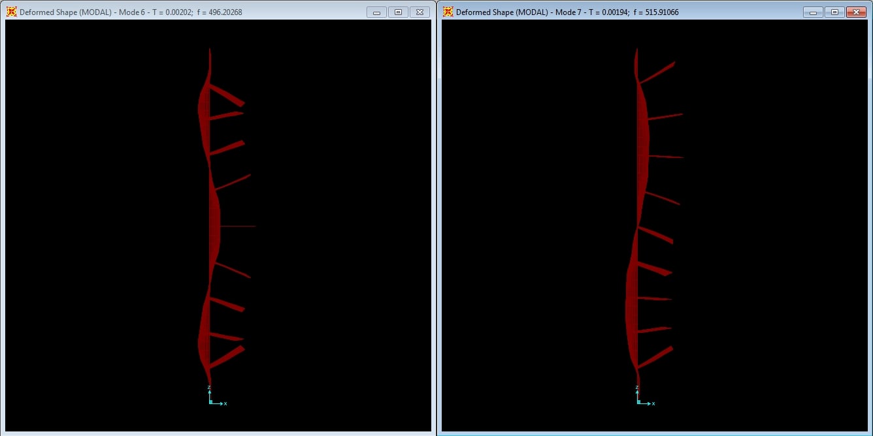Maximize the Mode 6 deformed shape window
The height and width of the screenshot is (436, 873).
398,12
